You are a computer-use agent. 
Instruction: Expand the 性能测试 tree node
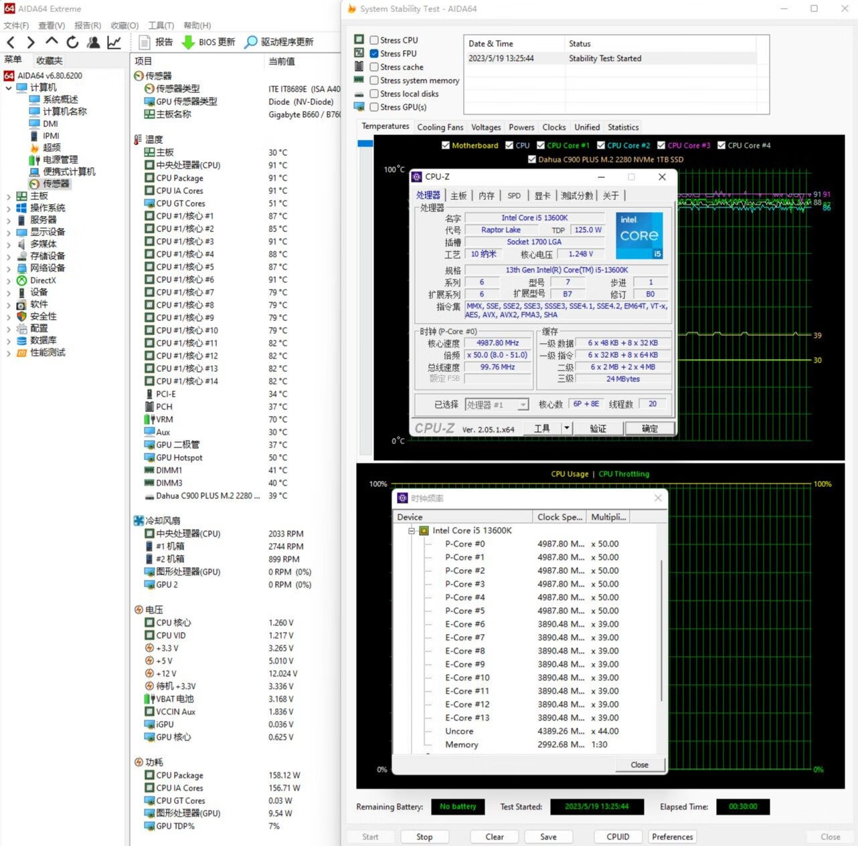tap(8, 352)
